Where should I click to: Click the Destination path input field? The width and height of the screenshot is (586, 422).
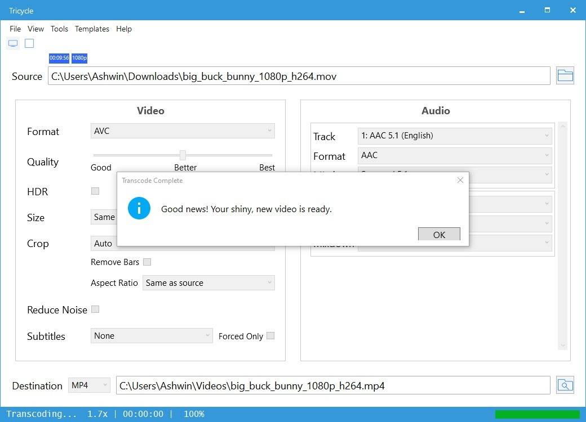pos(333,385)
